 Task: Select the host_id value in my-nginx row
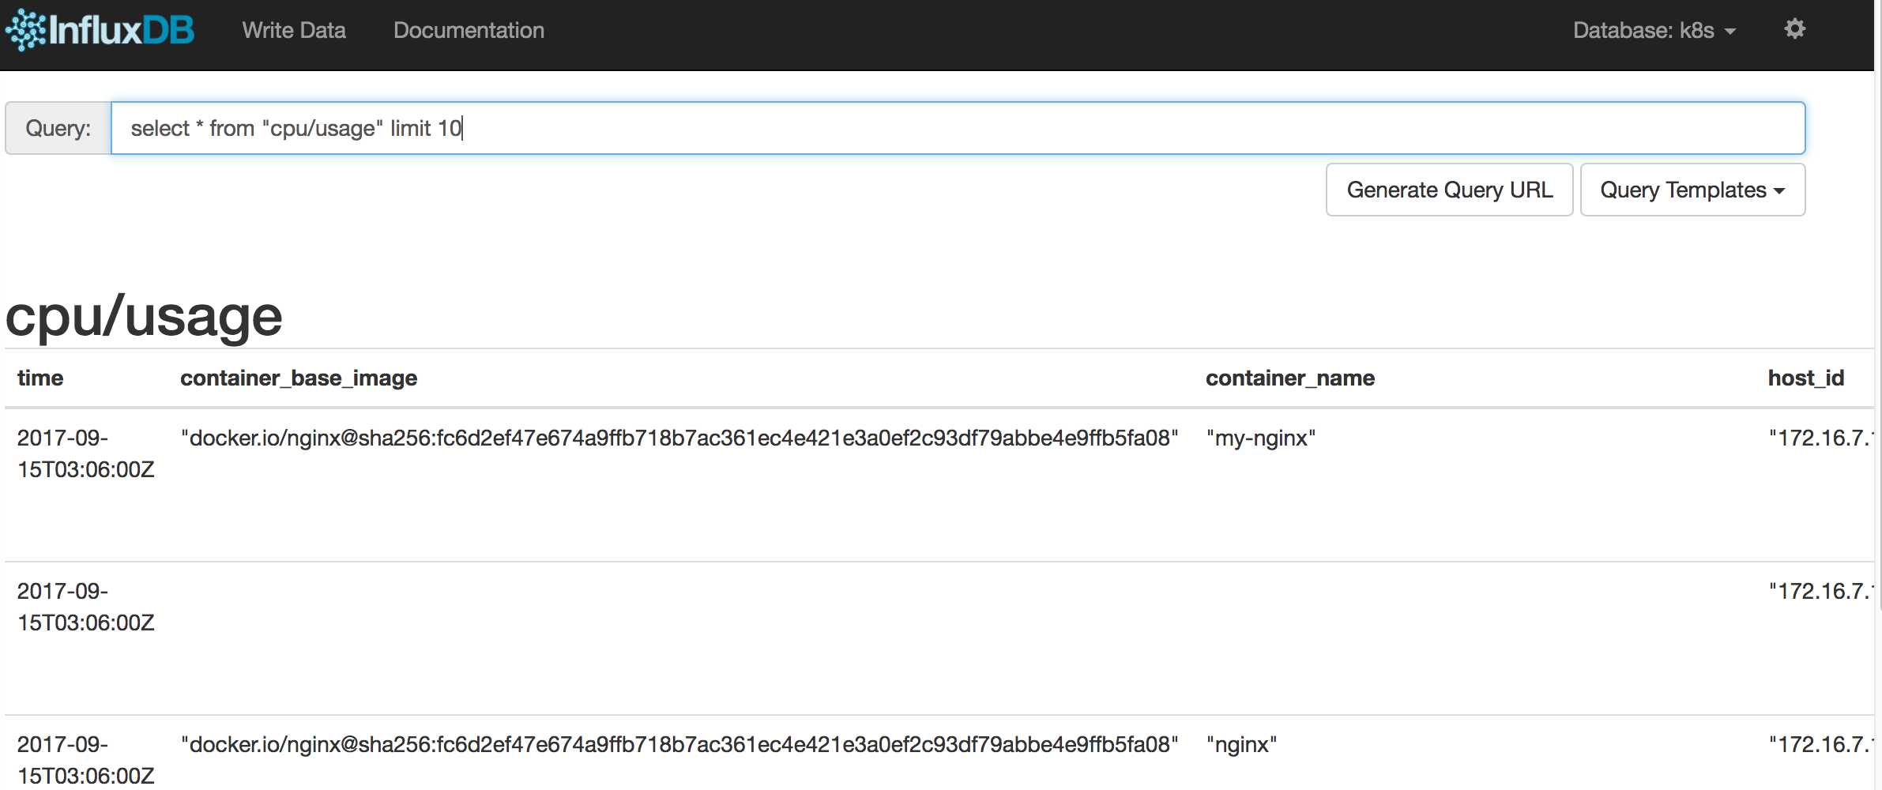coord(1820,438)
